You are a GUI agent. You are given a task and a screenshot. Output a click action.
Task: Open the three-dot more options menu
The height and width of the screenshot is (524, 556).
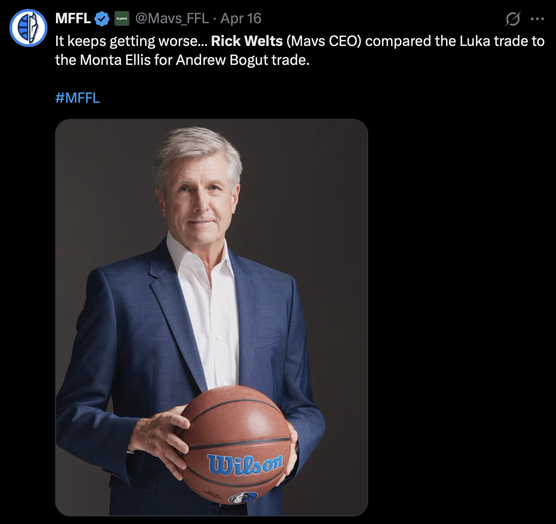click(x=537, y=19)
